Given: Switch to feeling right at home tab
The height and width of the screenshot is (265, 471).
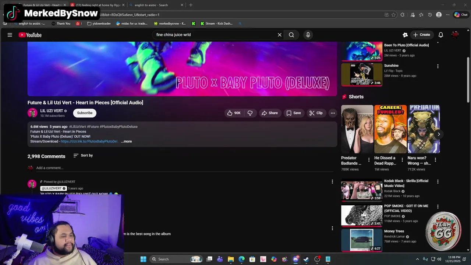Looking at the screenshot, I should (x=97, y=5).
